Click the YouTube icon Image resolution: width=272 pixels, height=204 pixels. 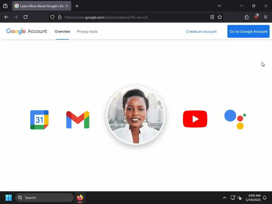(x=195, y=119)
